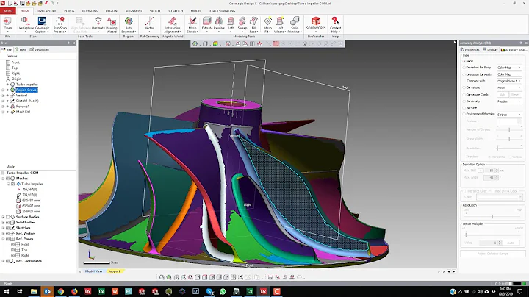Screen dimensions: 529x297
Task: Open Deviation for Body Color Map dropdown
Action: click(509, 68)
